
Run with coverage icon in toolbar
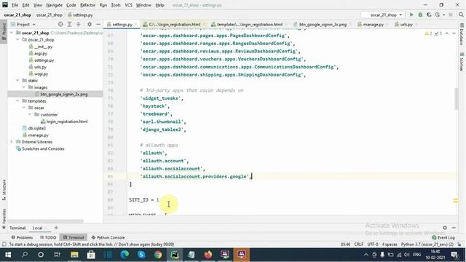point(429,15)
